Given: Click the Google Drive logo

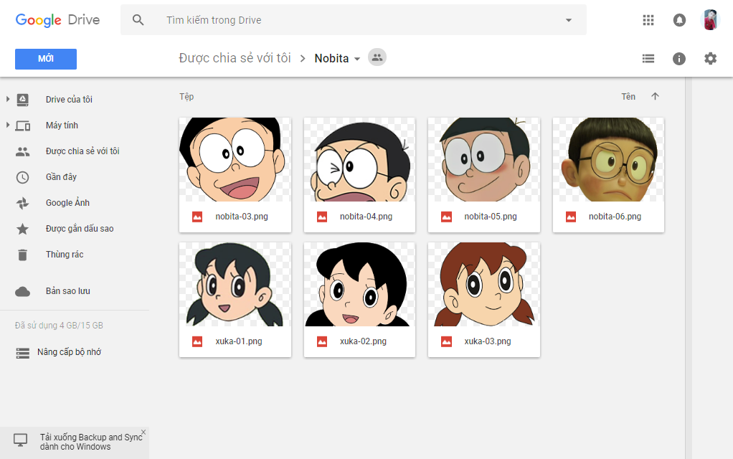Looking at the screenshot, I should pyautogui.click(x=57, y=20).
